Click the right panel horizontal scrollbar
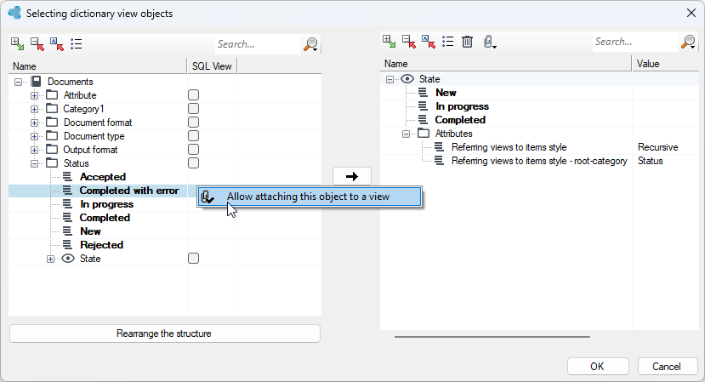Screen dimensions: 705x382 point(492,337)
